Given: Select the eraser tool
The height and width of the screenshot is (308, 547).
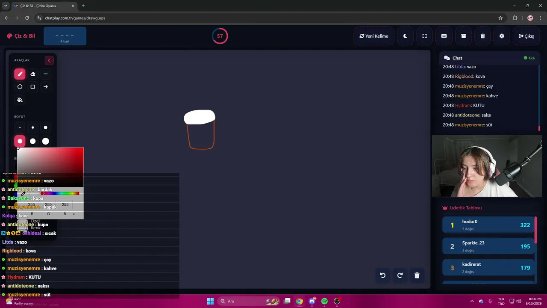Looking at the screenshot, I should pyautogui.click(x=32, y=74).
